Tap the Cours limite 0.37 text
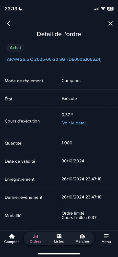 (x=79, y=218)
